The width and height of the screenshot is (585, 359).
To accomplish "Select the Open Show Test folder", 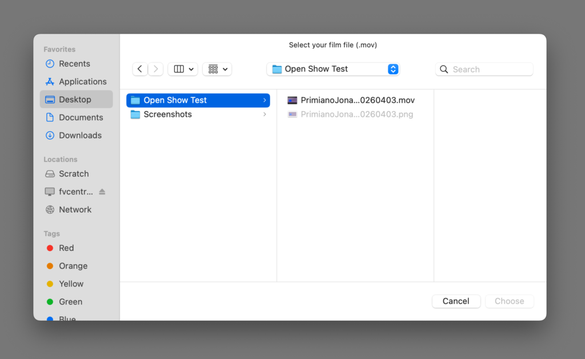I will pyautogui.click(x=175, y=100).
